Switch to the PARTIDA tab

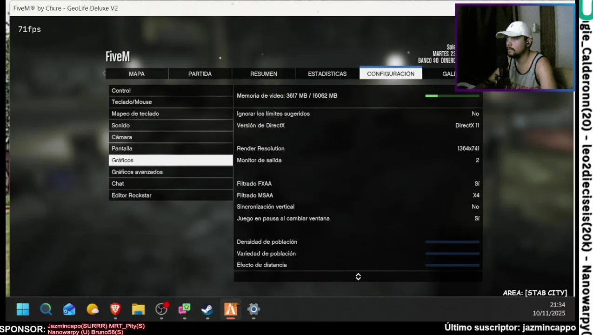pos(200,74)
